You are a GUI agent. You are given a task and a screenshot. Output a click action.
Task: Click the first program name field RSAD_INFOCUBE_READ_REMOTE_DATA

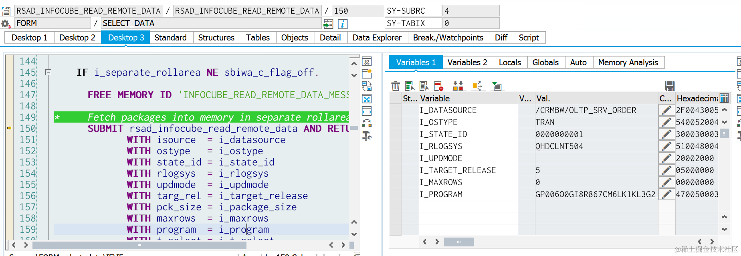(89, 11)
